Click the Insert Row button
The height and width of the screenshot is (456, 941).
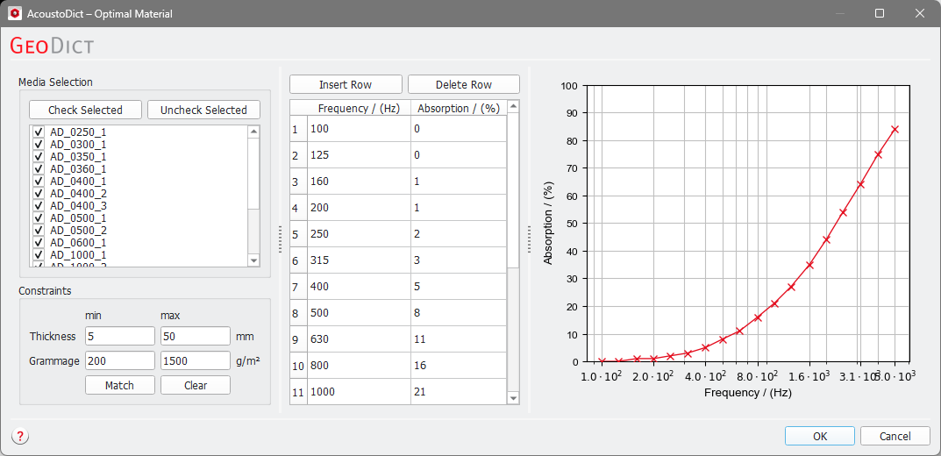(x=345, y=84)
